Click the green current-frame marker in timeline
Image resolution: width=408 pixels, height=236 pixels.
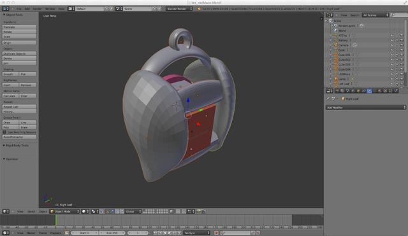tap(55, 220)
